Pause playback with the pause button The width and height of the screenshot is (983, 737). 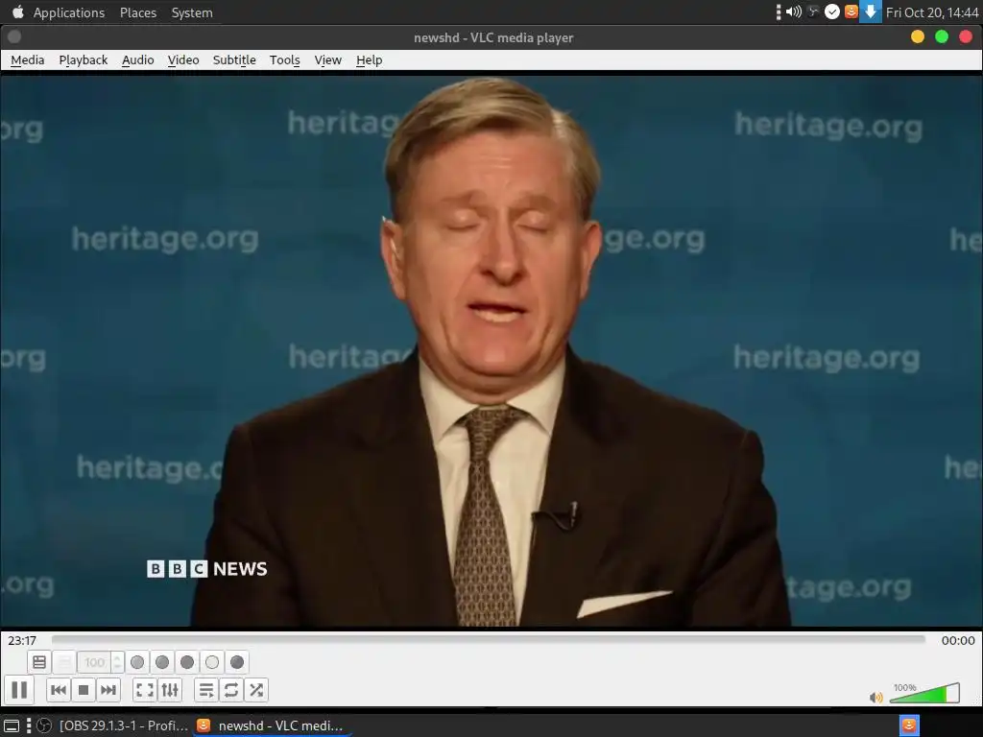pos(19,690)
